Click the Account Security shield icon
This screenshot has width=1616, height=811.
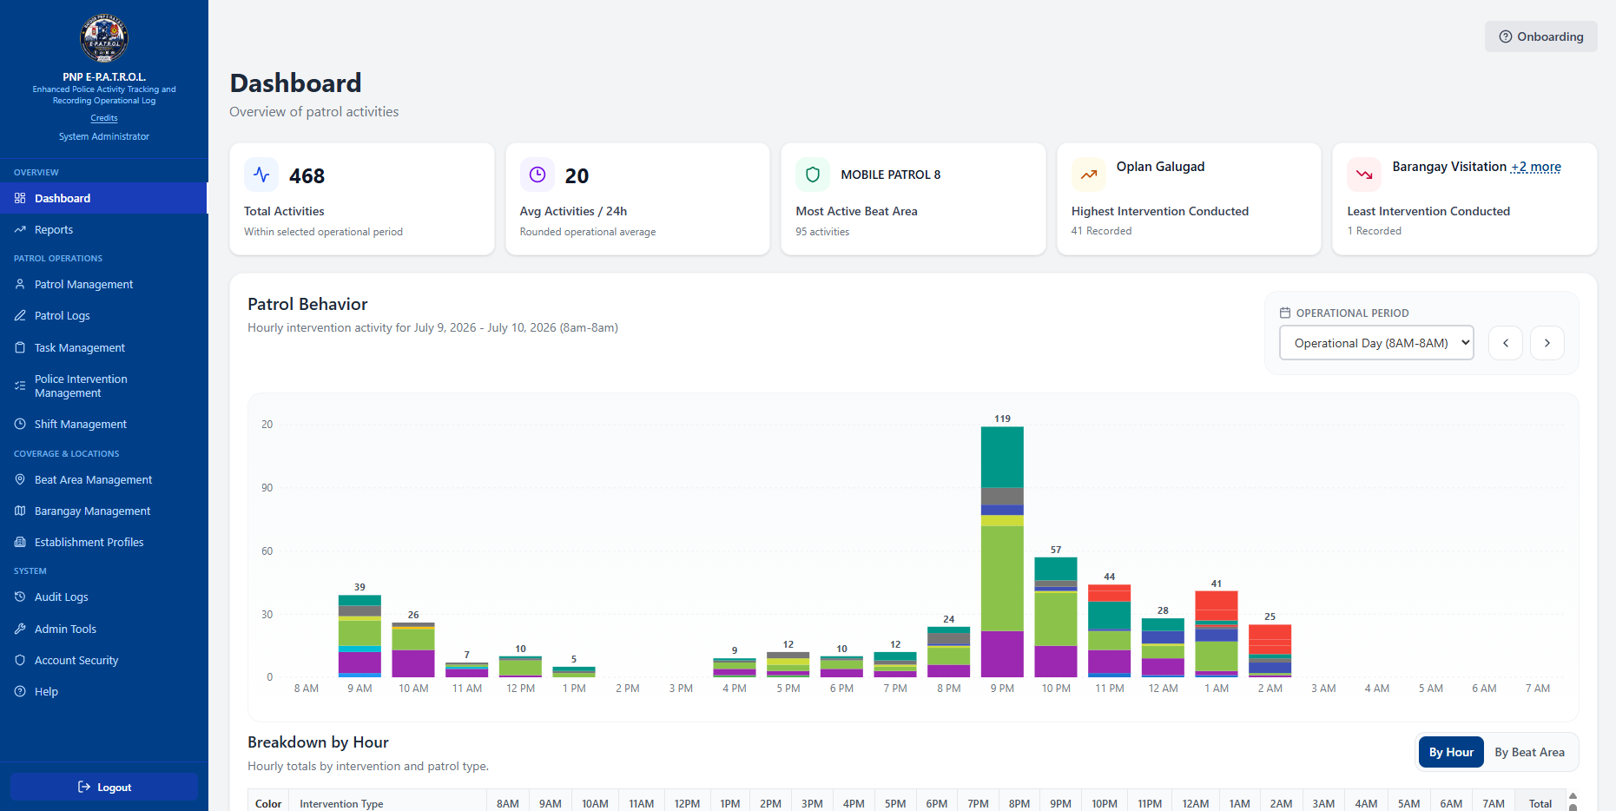(x=20, y=660)
